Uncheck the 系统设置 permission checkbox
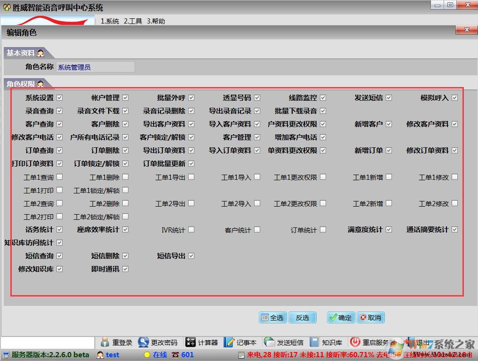 pos(59,97)
